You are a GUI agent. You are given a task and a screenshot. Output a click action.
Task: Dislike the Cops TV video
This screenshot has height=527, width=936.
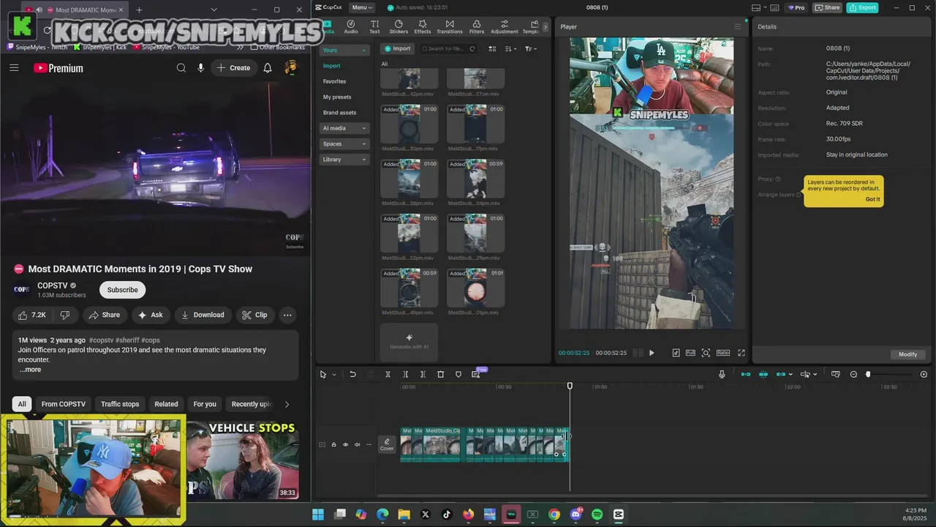click(x=65, y=315)
